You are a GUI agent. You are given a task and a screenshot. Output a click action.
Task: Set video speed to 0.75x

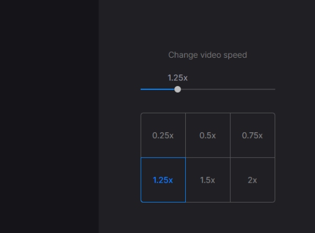tap(253, 135)
